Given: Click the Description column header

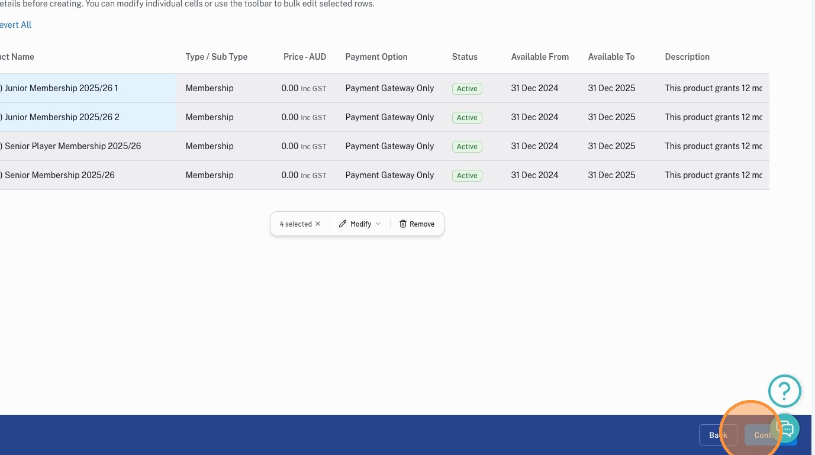Looking at the screenshot, I should [x=687, y=57].
